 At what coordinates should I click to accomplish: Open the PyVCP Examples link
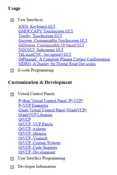33,105
